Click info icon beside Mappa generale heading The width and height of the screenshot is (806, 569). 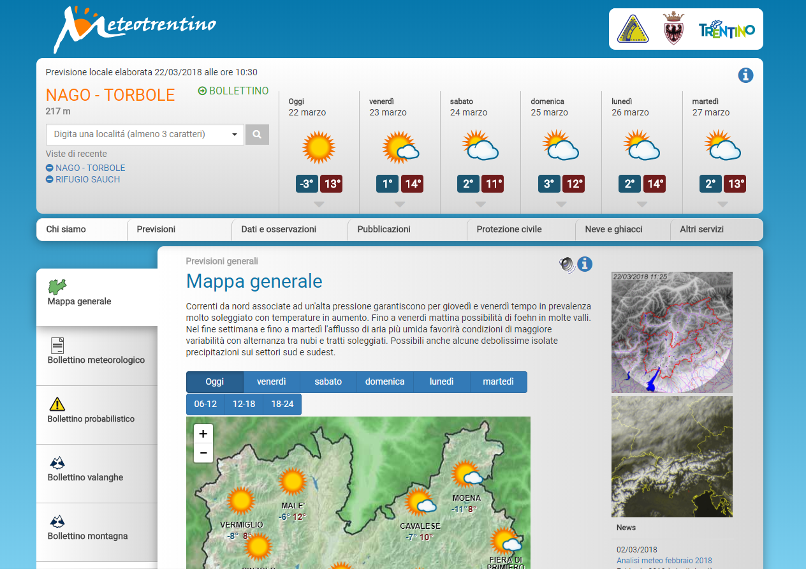tap(585, 264)
